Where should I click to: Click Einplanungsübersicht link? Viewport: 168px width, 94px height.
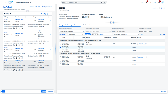[35, 7]
